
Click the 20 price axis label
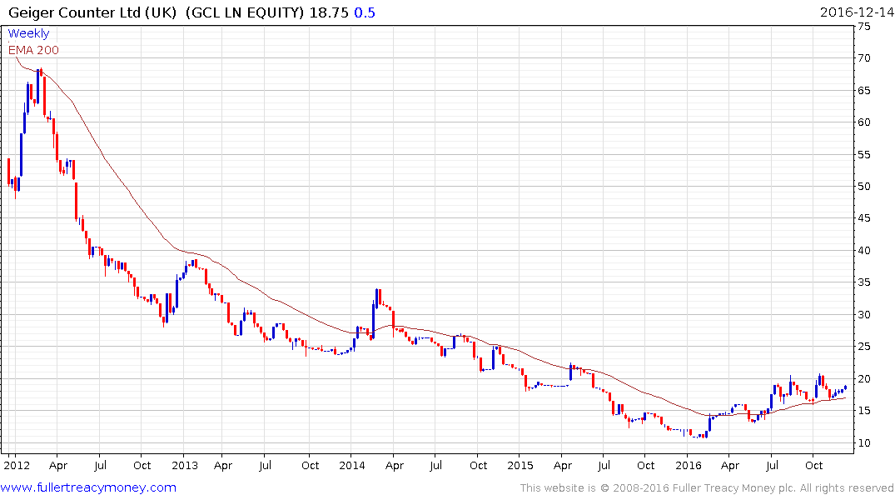[x=864, y=379]
